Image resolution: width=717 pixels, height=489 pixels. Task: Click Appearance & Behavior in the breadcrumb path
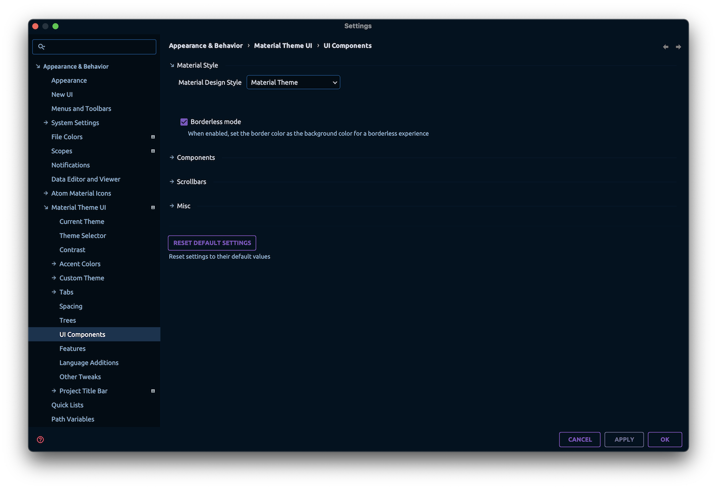(x=206, y=45)
